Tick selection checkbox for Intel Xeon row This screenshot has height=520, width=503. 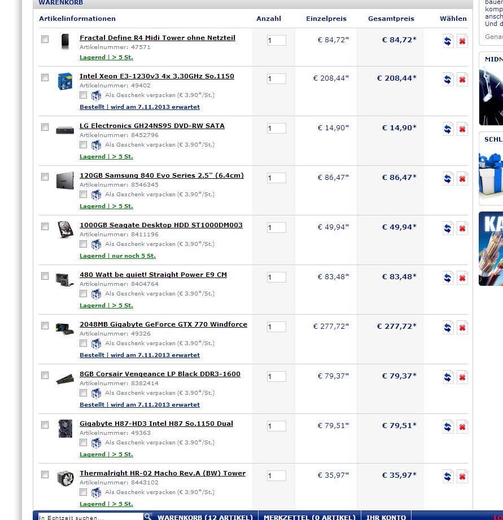pyautogui.click(x=45, y=78)
